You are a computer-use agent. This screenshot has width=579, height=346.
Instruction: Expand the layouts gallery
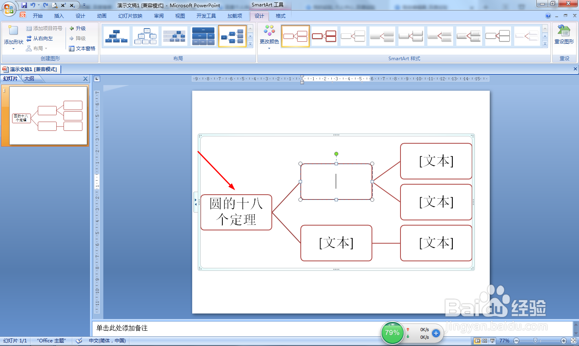[250, 44]
